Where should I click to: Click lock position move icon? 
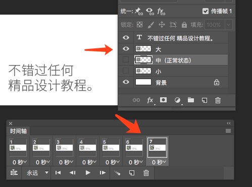pyautogui.click(x=162, y=25)
